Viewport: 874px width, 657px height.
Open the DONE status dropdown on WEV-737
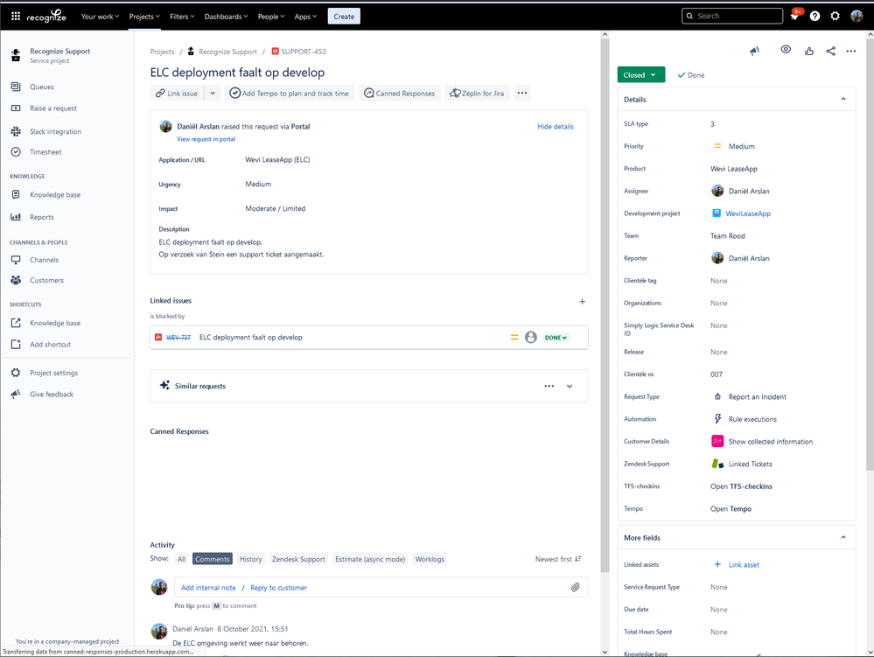(x=556, y=338)
